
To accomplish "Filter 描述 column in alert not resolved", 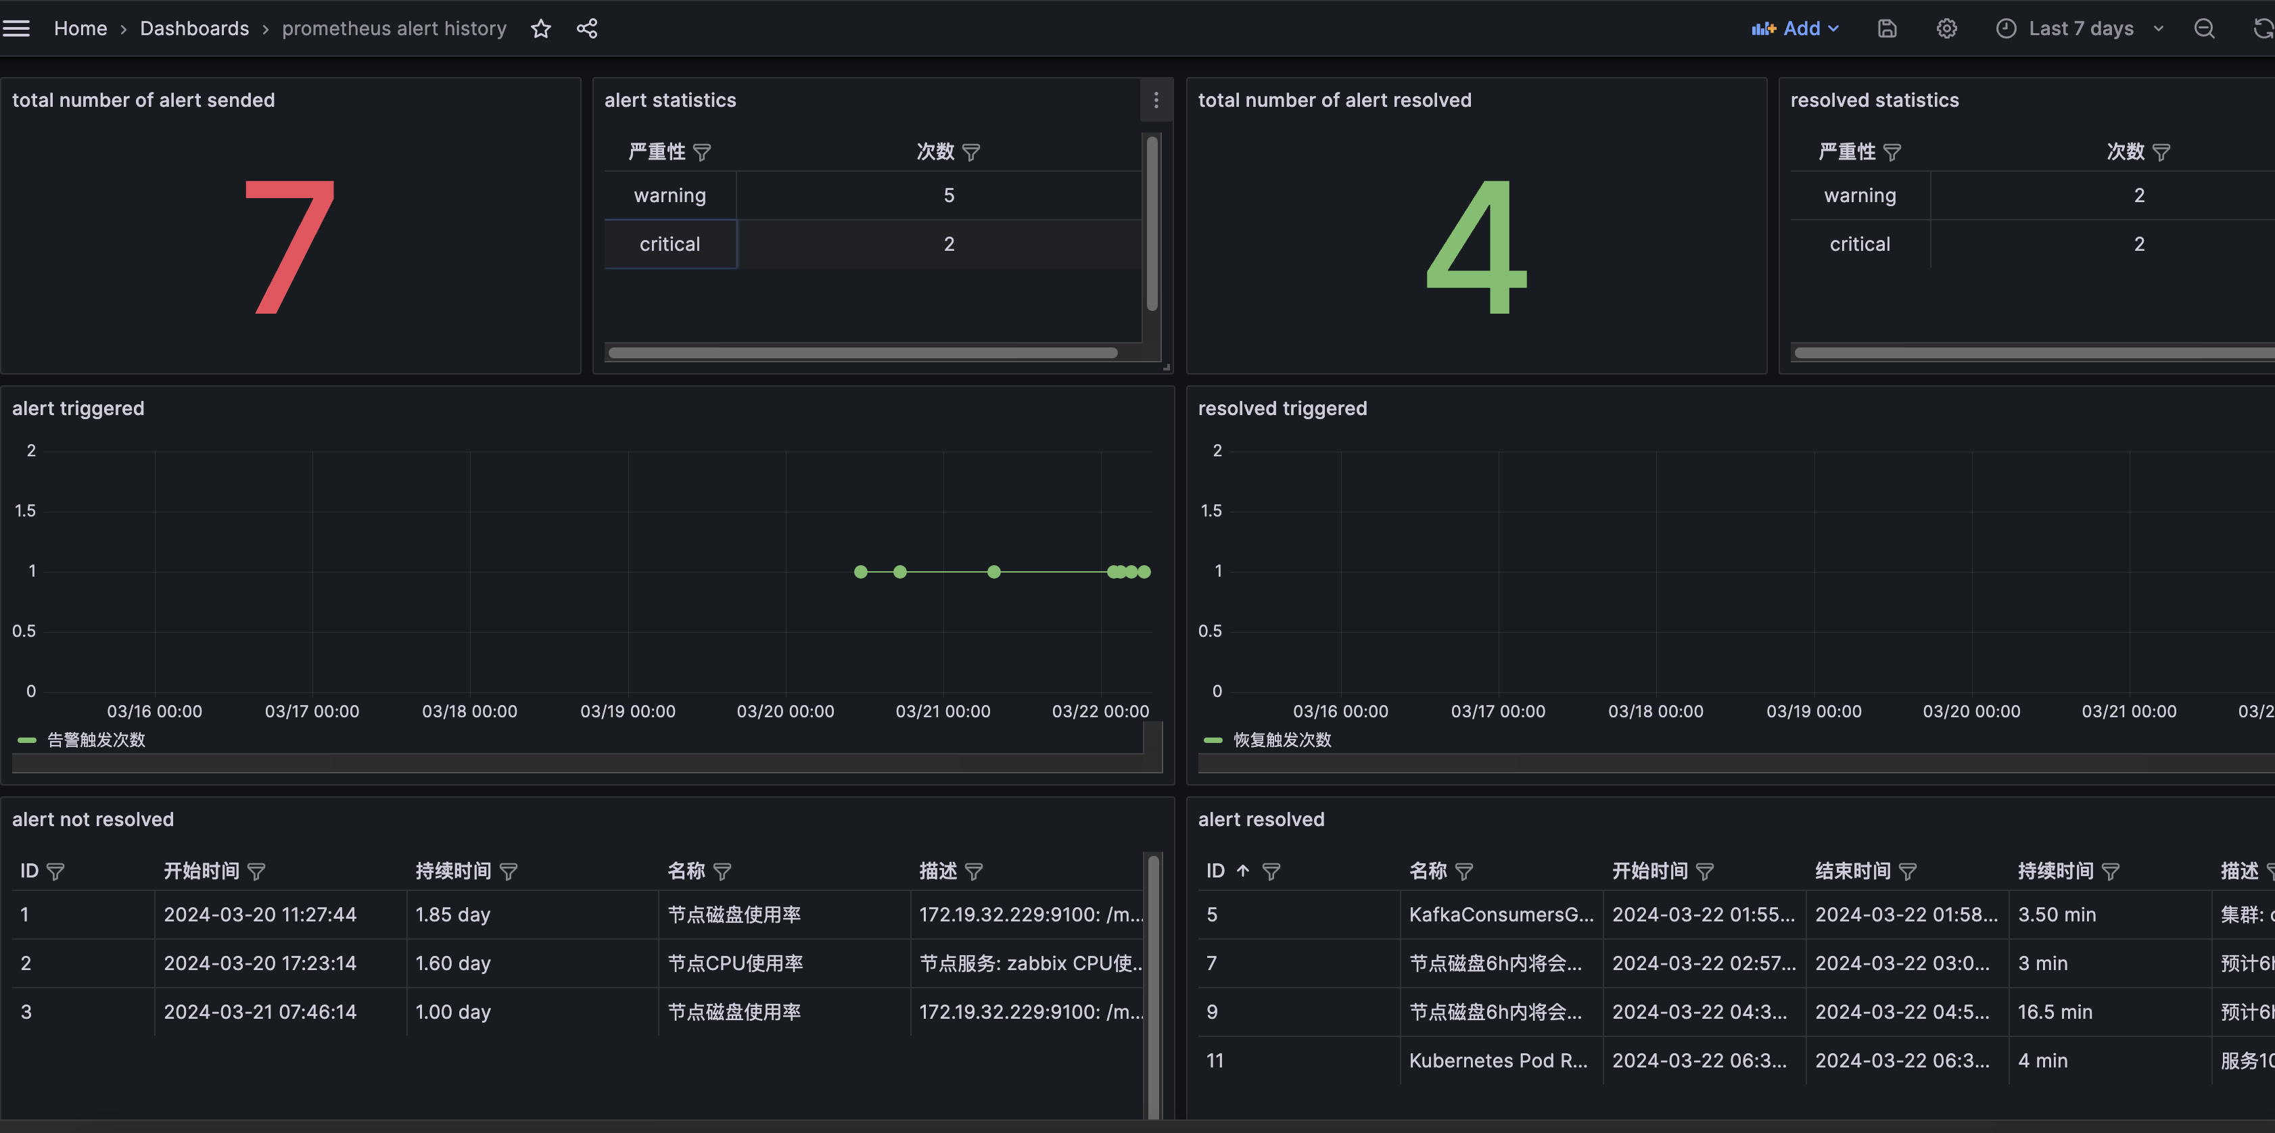I will click(x=973, y=871).
